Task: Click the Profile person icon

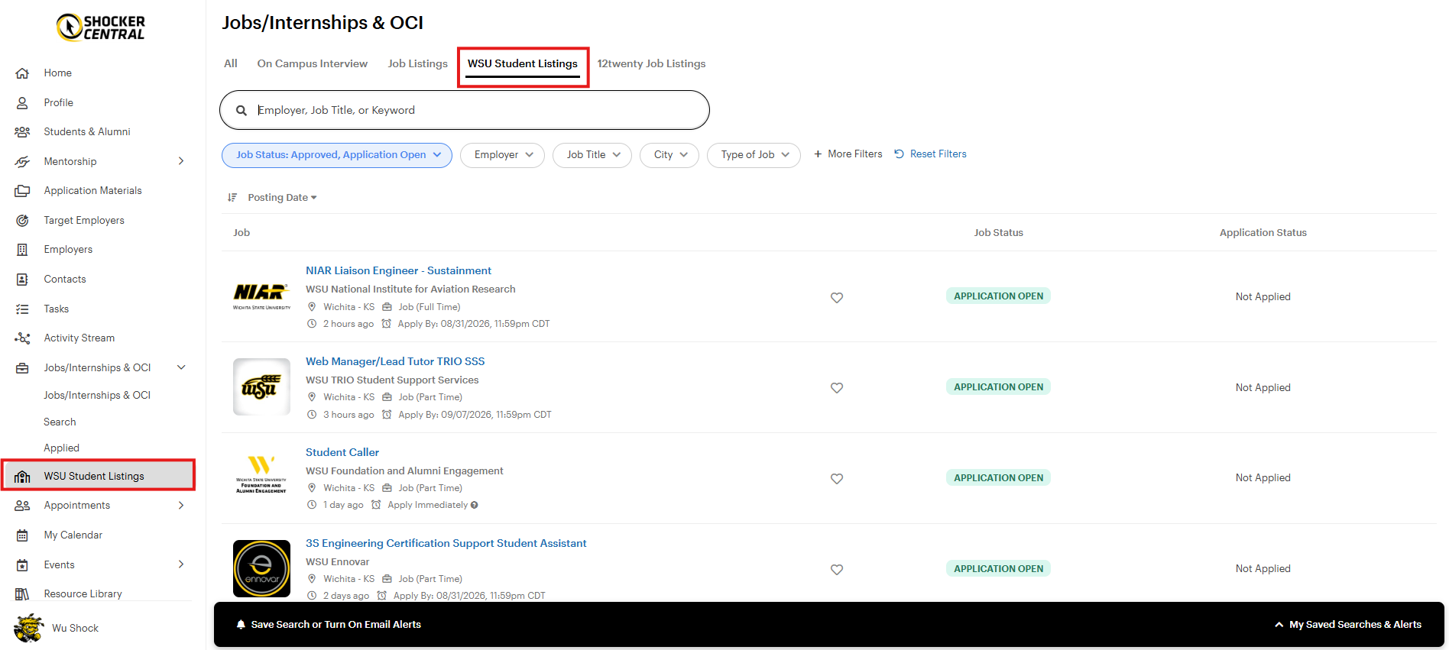Action: (x=22, y=102)
